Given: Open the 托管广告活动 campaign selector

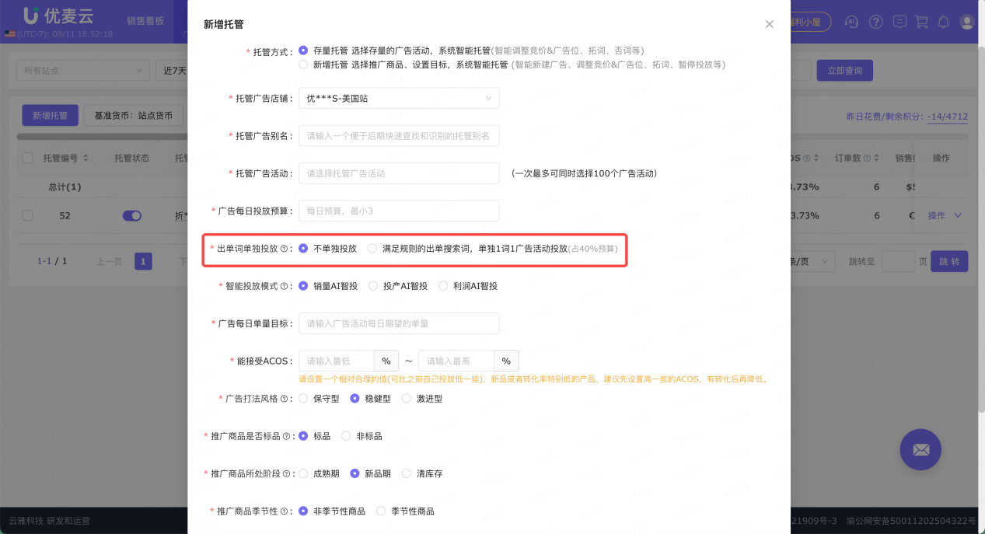Looking at the screenshot, I should [x=399, y=173].
